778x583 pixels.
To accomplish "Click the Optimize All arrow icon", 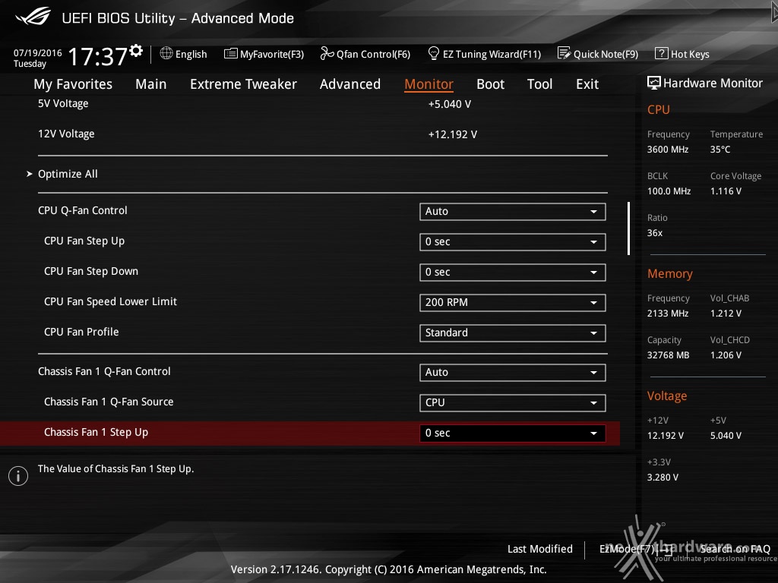I will point(30,174).
